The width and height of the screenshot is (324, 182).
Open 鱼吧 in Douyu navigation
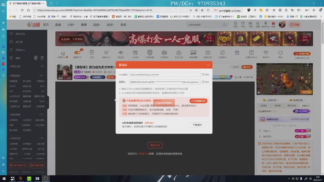pyautogui.click(x=123, y=25)
